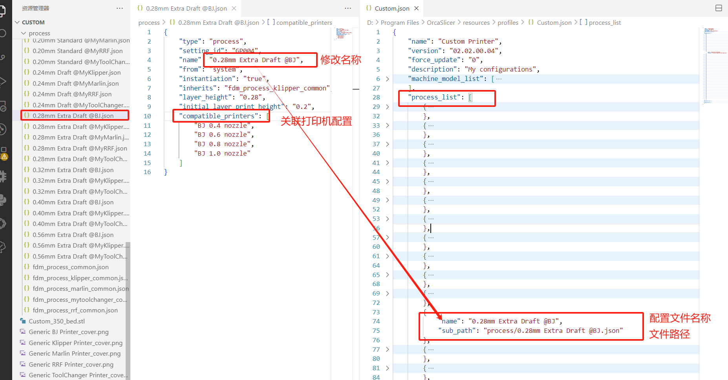Click the Custom_350_bed.stl file icon

(x=23, y=321)
